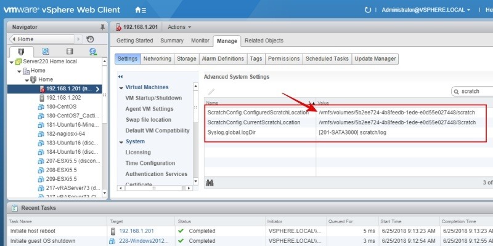This screenshot has width=493, height=246.
Task: Open the Update Manager sub-tab
Action: (375, 58)
